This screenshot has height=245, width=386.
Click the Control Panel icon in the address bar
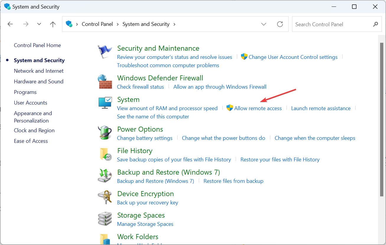(69, 24)
